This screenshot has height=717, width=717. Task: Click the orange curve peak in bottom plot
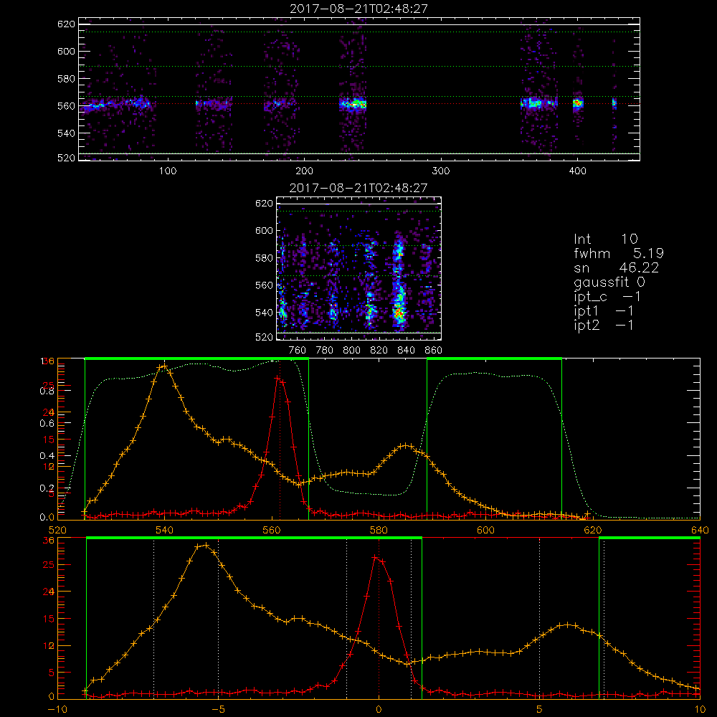point(206,545)
